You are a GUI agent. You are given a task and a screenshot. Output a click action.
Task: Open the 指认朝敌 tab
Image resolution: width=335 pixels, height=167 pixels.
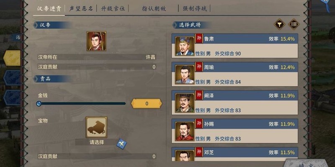(154, 8)
